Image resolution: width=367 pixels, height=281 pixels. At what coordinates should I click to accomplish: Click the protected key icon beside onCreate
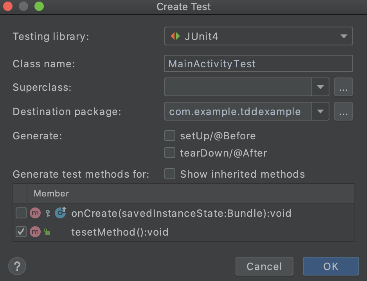[48, 214]
